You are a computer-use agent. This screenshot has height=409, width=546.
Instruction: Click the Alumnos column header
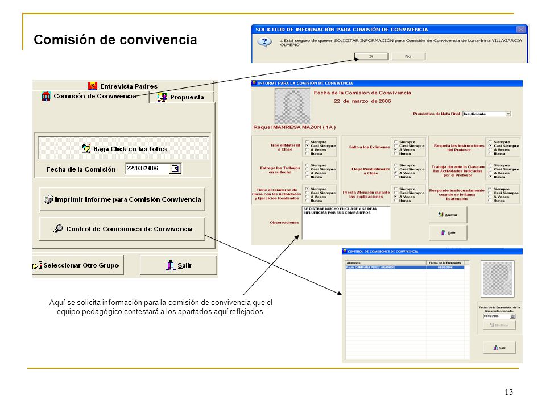(386, 262)
